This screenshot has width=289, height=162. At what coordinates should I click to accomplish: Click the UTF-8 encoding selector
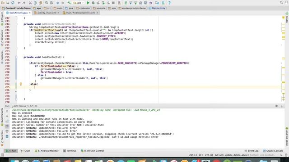click(x=209, y=155)
